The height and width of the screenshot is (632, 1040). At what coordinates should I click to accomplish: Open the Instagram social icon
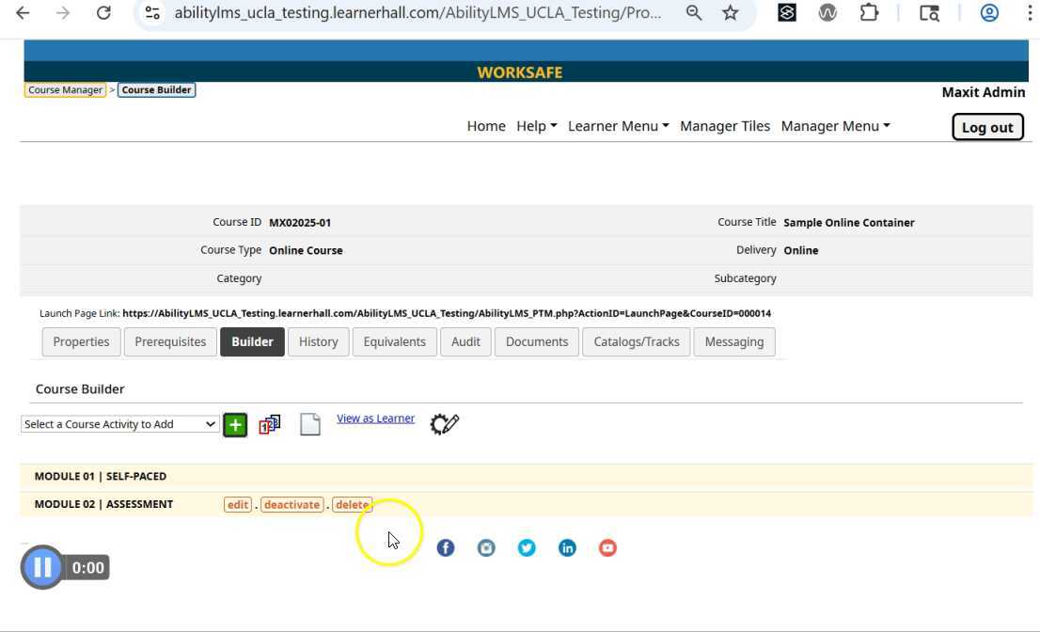[x=486, y=548]
